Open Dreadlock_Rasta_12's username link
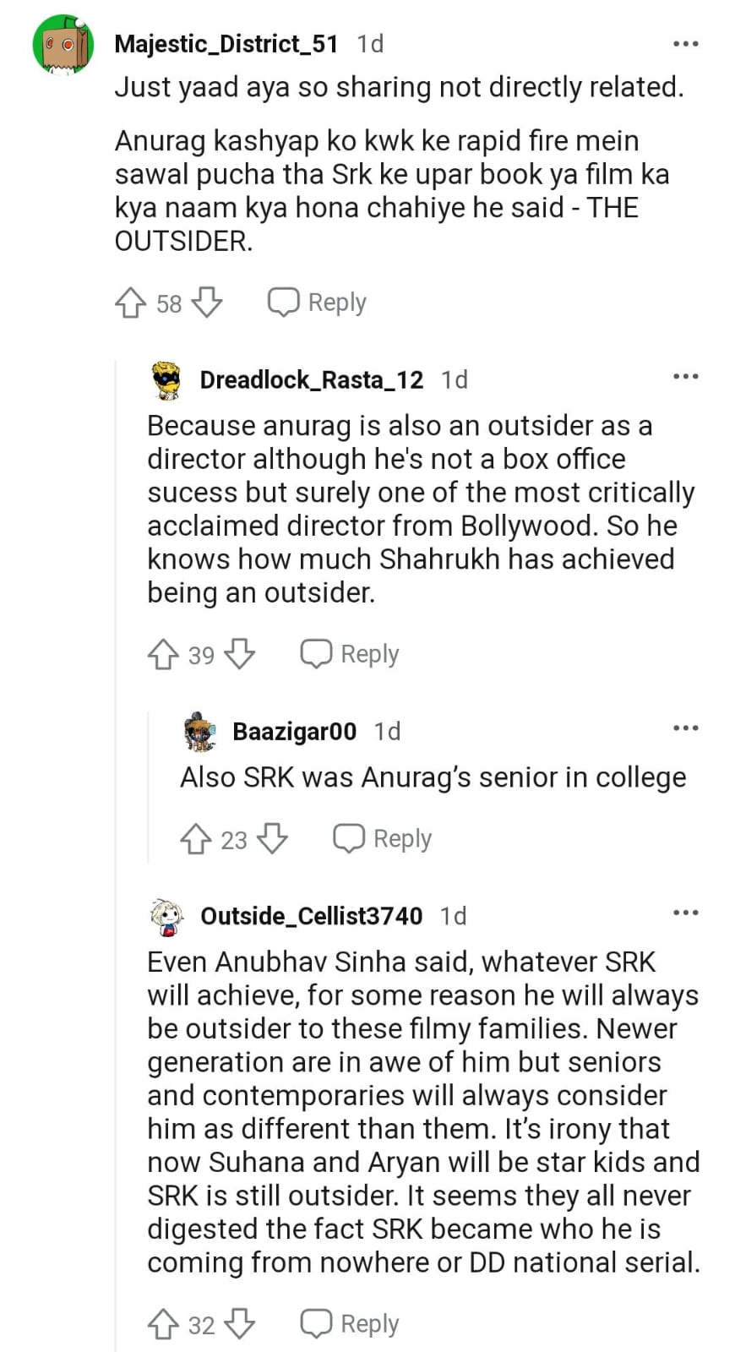This screenshot has width=735, height=1352. pos(311,380)
